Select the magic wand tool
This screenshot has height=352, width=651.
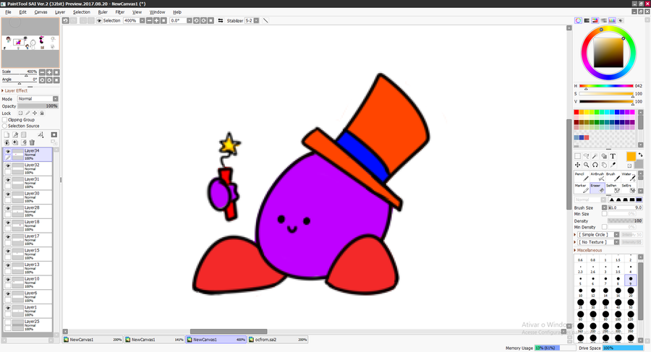click(x=595, y=156)
